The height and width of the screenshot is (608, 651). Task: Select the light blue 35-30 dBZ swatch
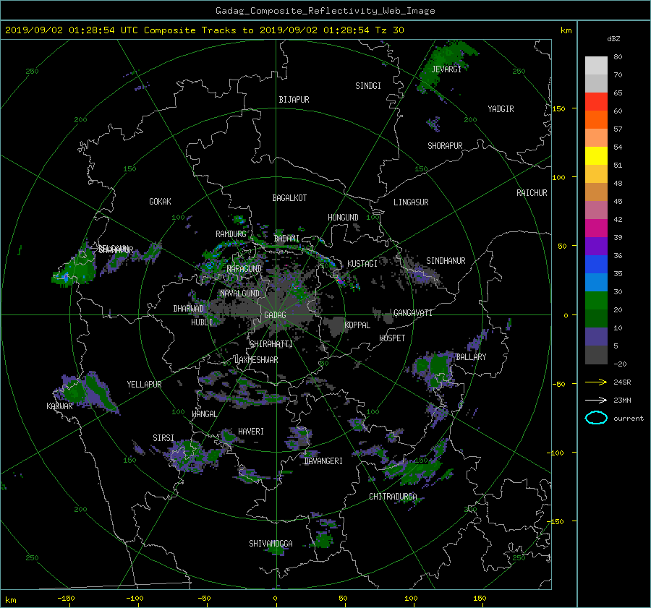tap(596, 283)
